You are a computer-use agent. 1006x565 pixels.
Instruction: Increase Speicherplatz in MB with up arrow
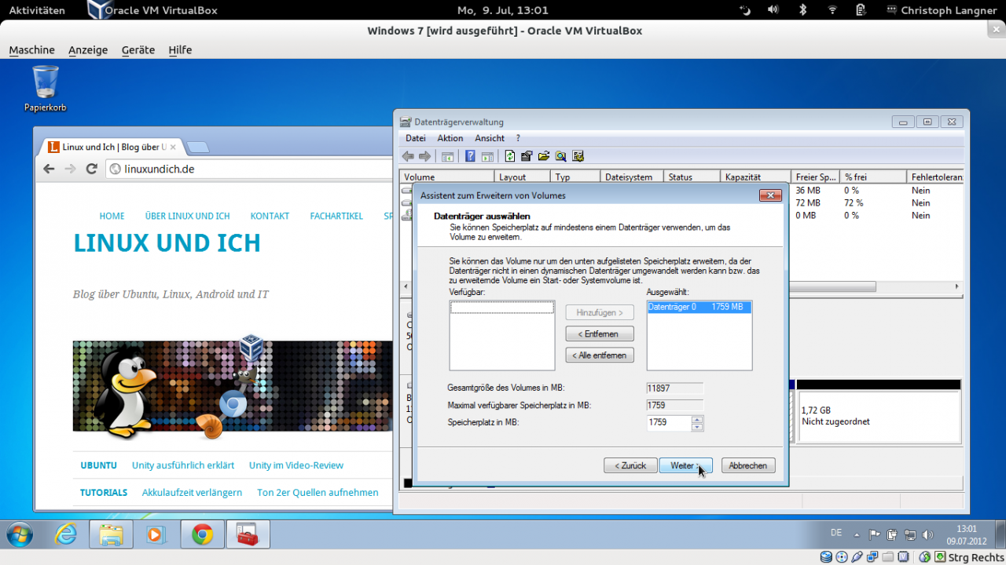point(697,419)
